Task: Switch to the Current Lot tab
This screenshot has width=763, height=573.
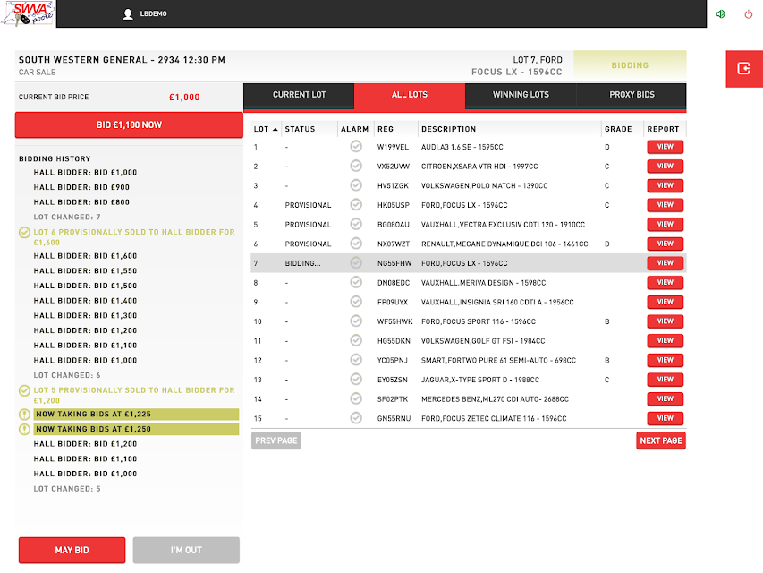Action: coord(299,95)
